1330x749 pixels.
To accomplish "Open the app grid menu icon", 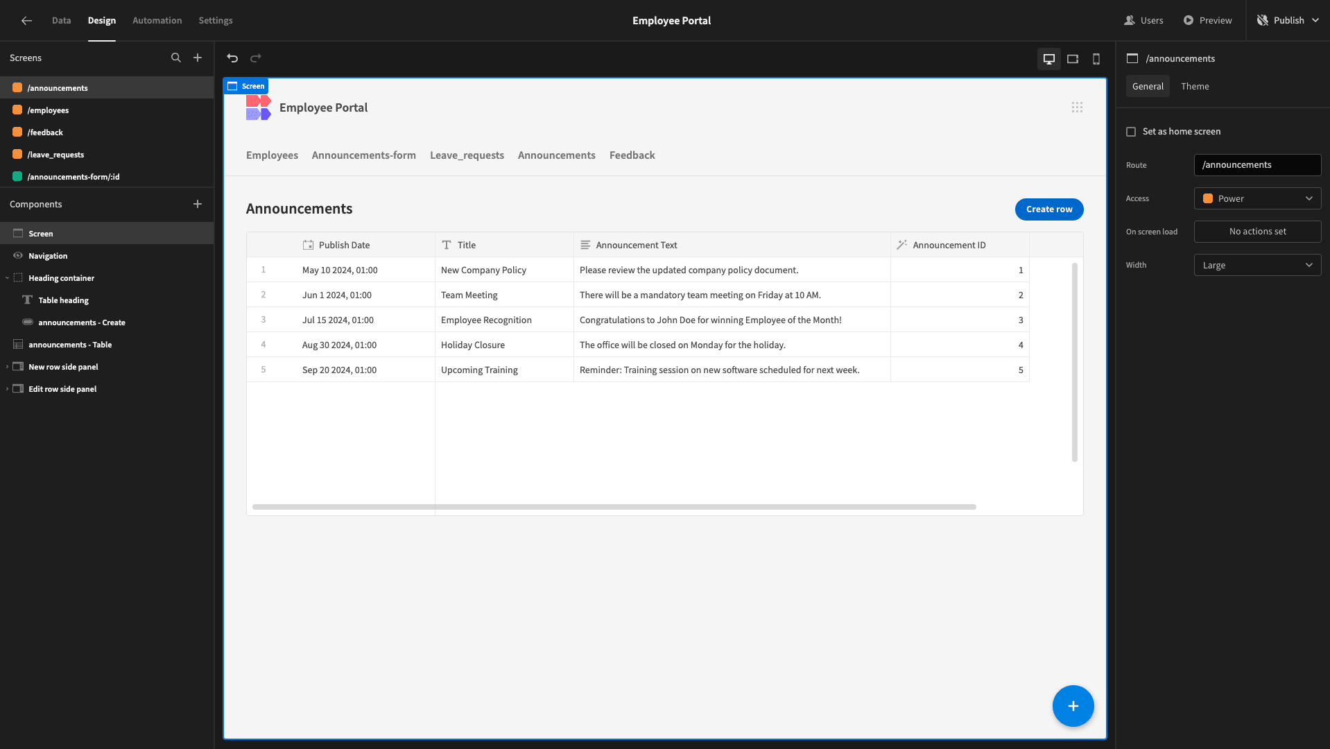I will click(1077, 107).
